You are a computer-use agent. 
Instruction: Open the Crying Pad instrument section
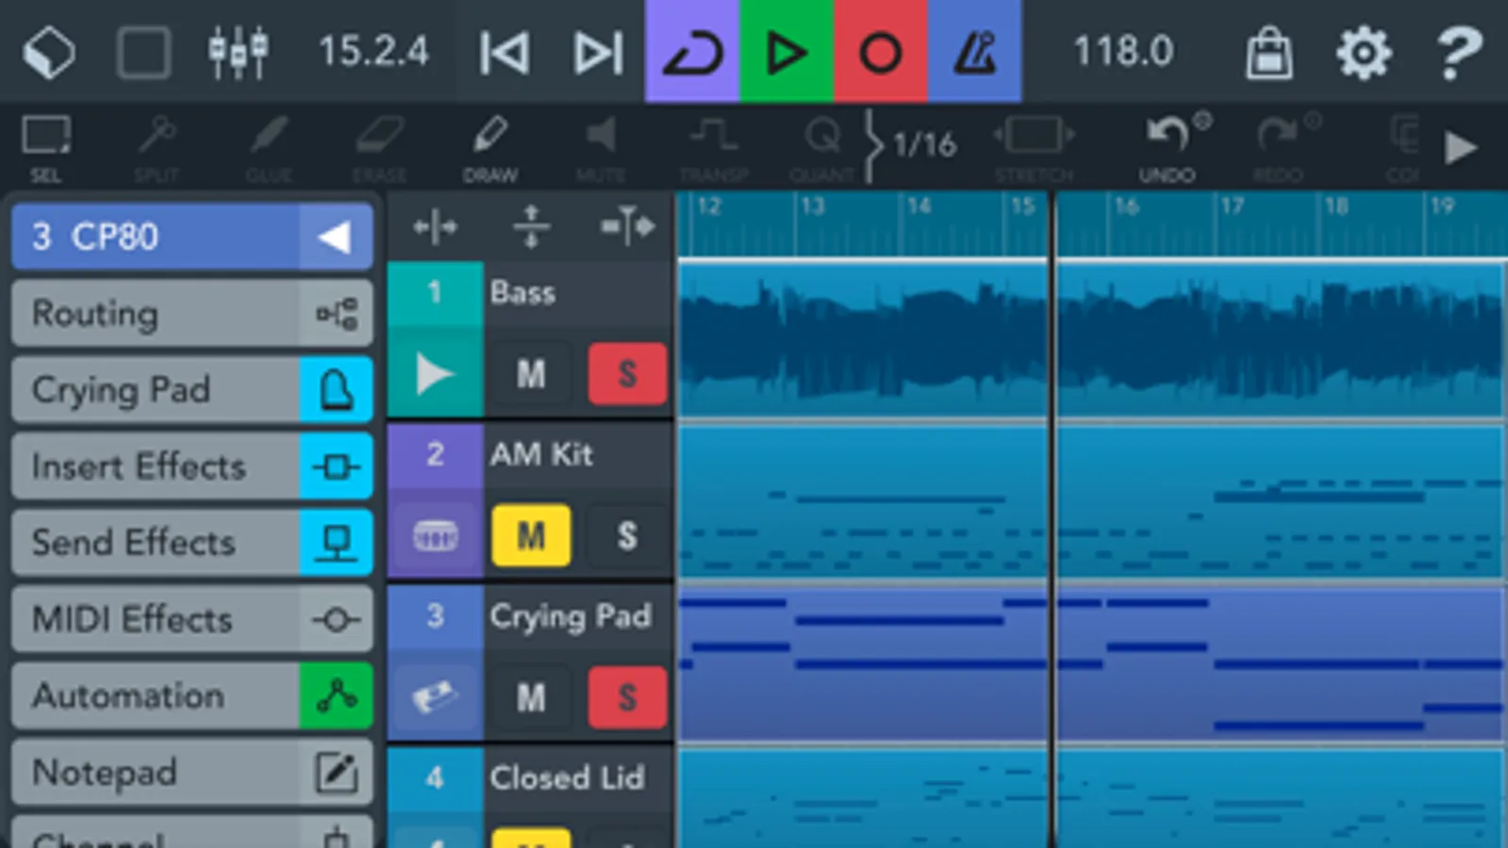tap(192, 390)
